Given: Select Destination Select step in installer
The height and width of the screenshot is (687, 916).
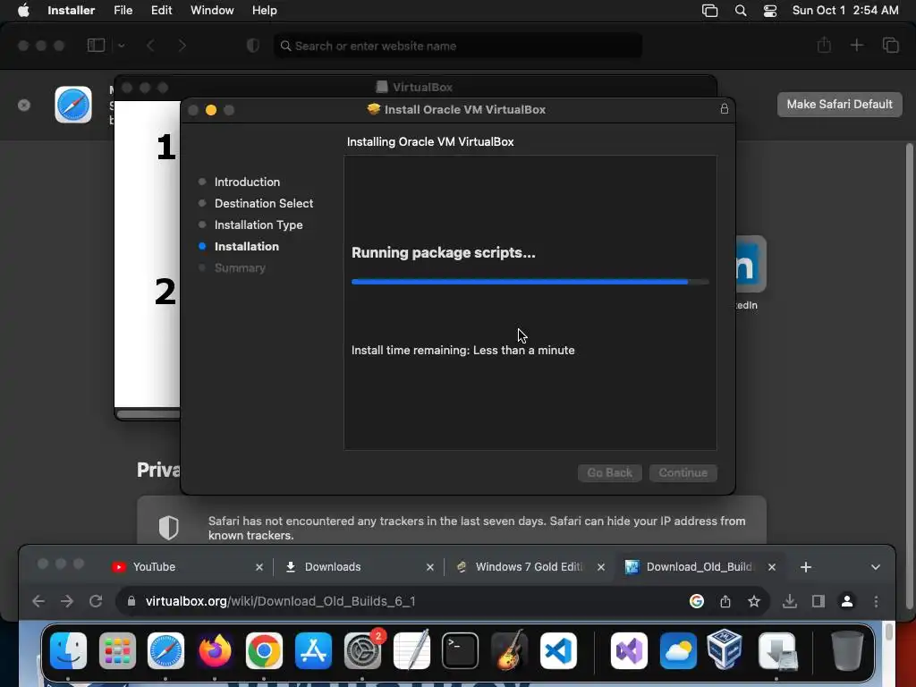Looking at the screenshot, I should [x=264, y=203].
